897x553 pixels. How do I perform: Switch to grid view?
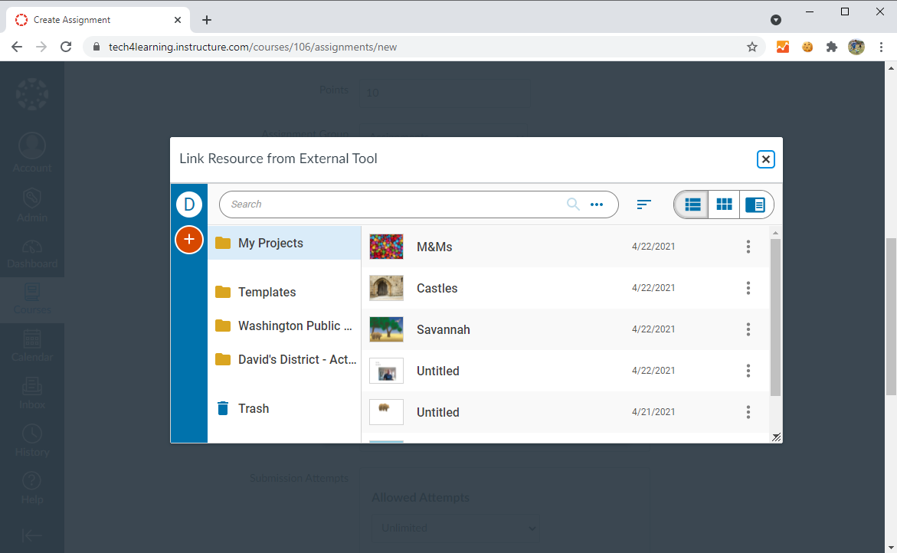724,205
